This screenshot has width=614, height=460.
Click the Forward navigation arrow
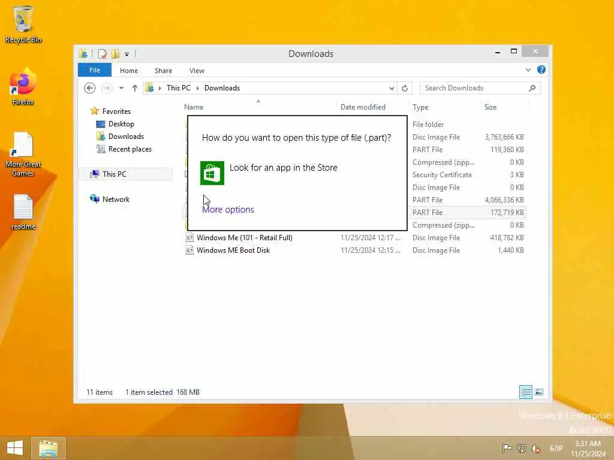coord(107,88)
